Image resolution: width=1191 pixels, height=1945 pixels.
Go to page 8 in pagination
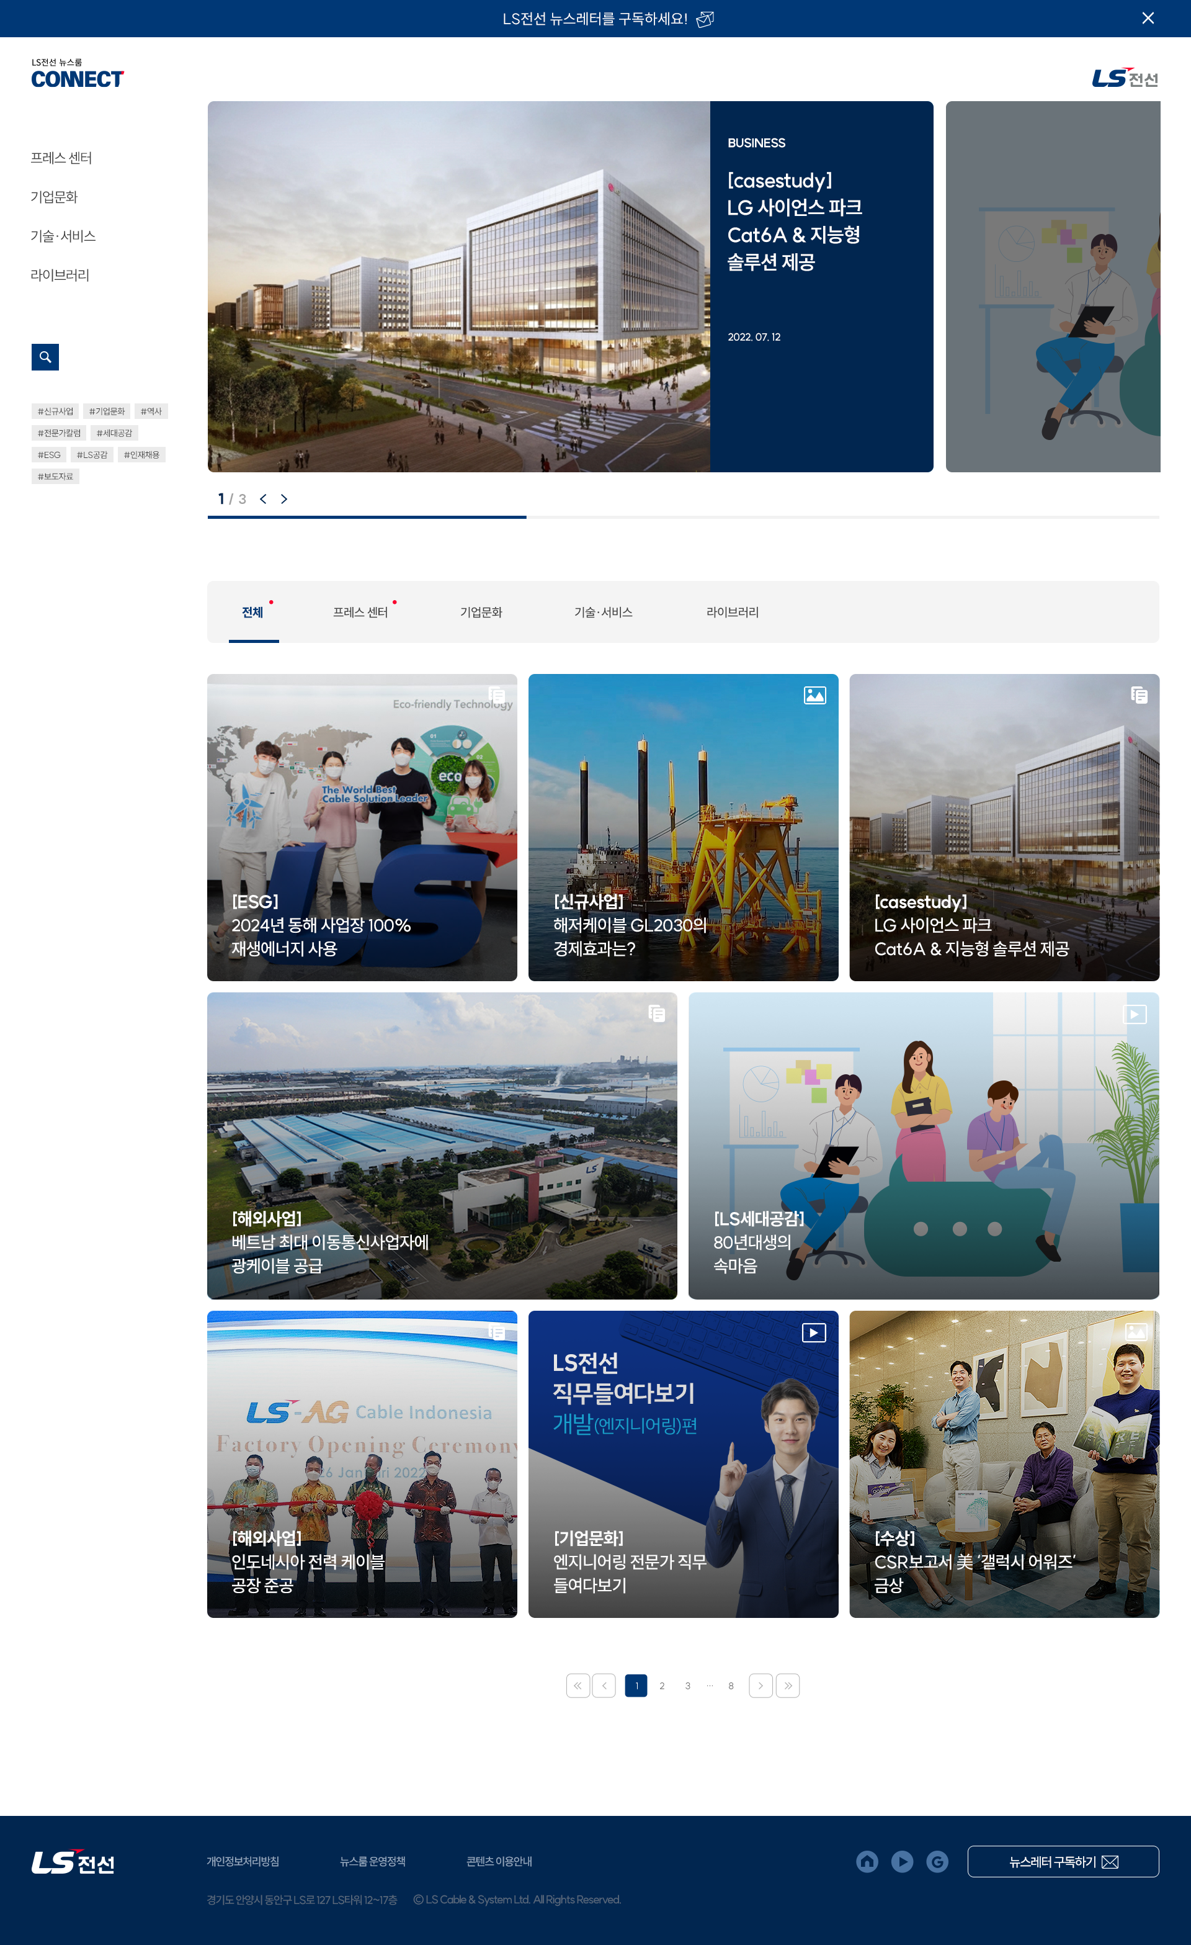(x=731, y=1686)
